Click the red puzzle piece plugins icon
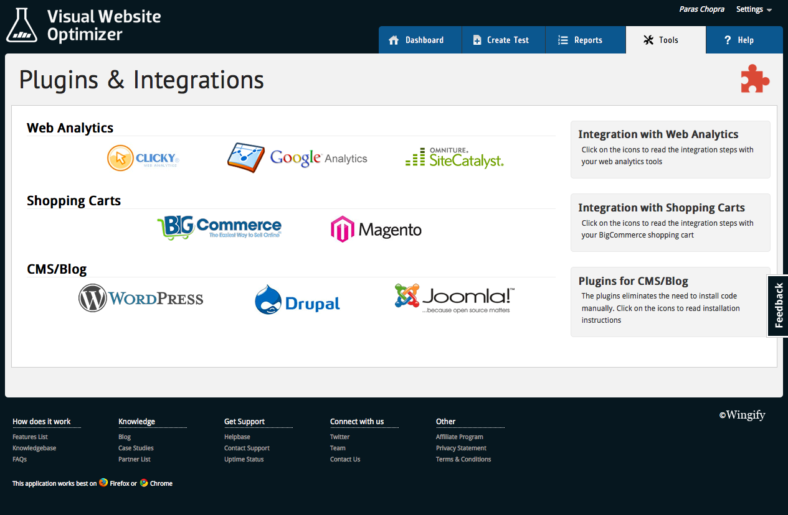Viewport: 788px width, 515px height. tap(755, 79)
